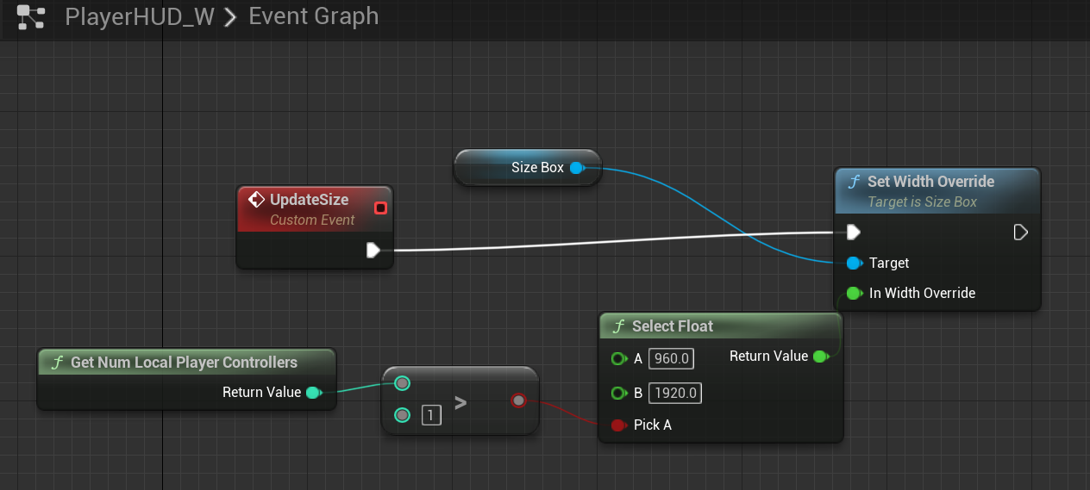
Task: Click the B value field showing 1920.0
Action: pyautogui.click(x=675, y=393)
